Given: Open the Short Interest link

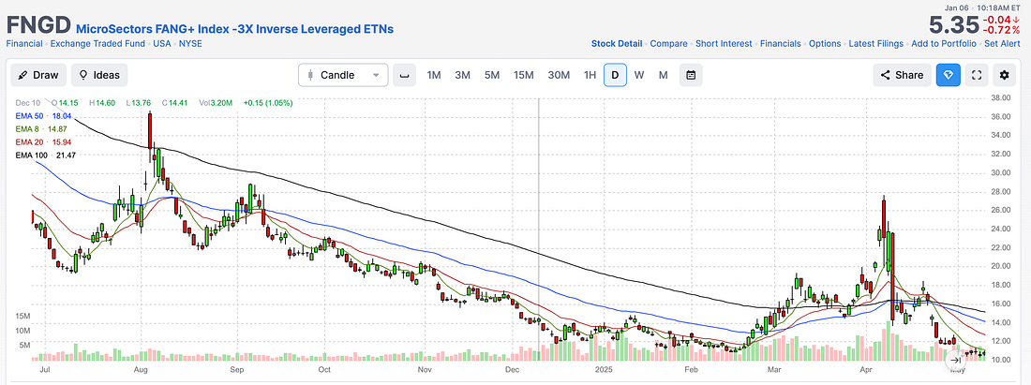Looking at the screenshot, I should [724, 43].
